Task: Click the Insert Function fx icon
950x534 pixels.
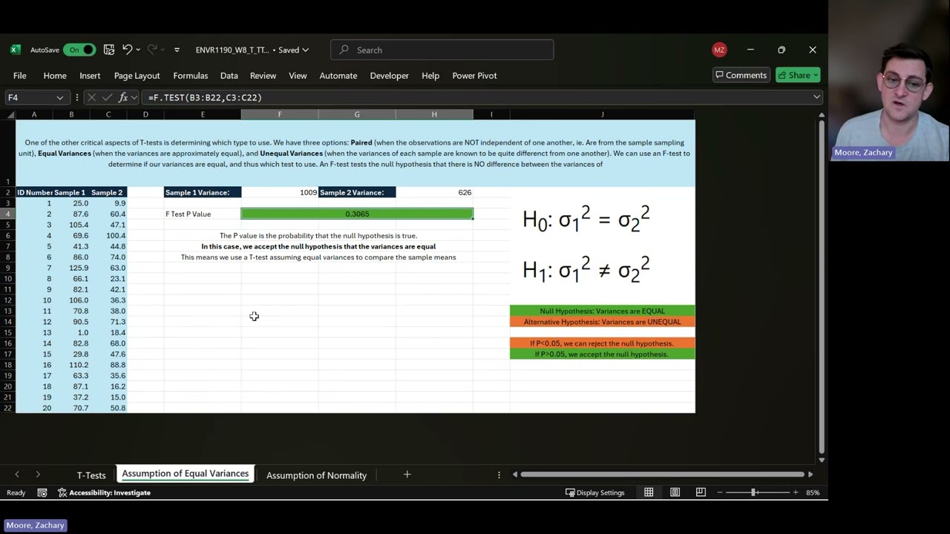Action: [x=124, y=97]
